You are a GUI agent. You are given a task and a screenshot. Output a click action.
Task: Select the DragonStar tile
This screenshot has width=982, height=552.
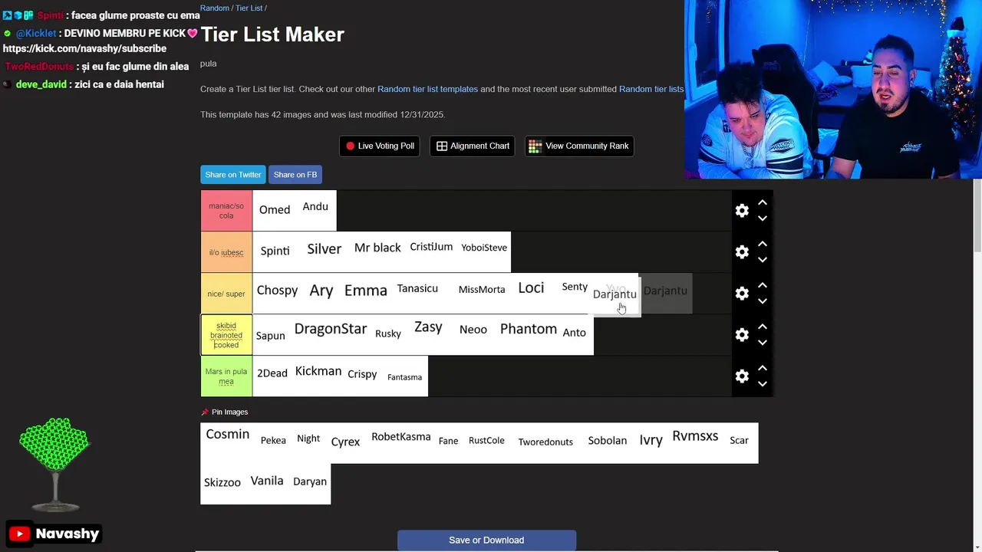click(331, 334)
